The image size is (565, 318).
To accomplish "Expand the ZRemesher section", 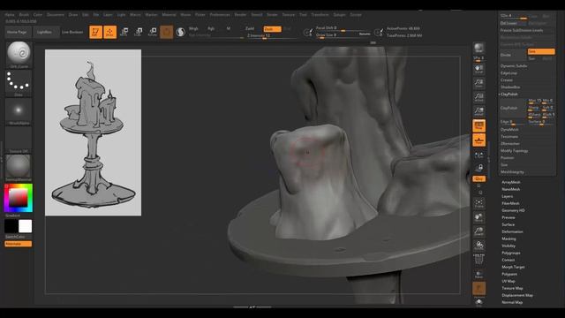I will (x=510, y=143).
